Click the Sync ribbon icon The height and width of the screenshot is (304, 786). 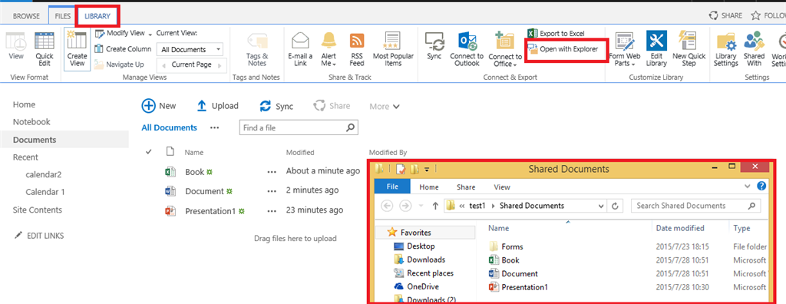pyautogui.click(x=434, y=46)
